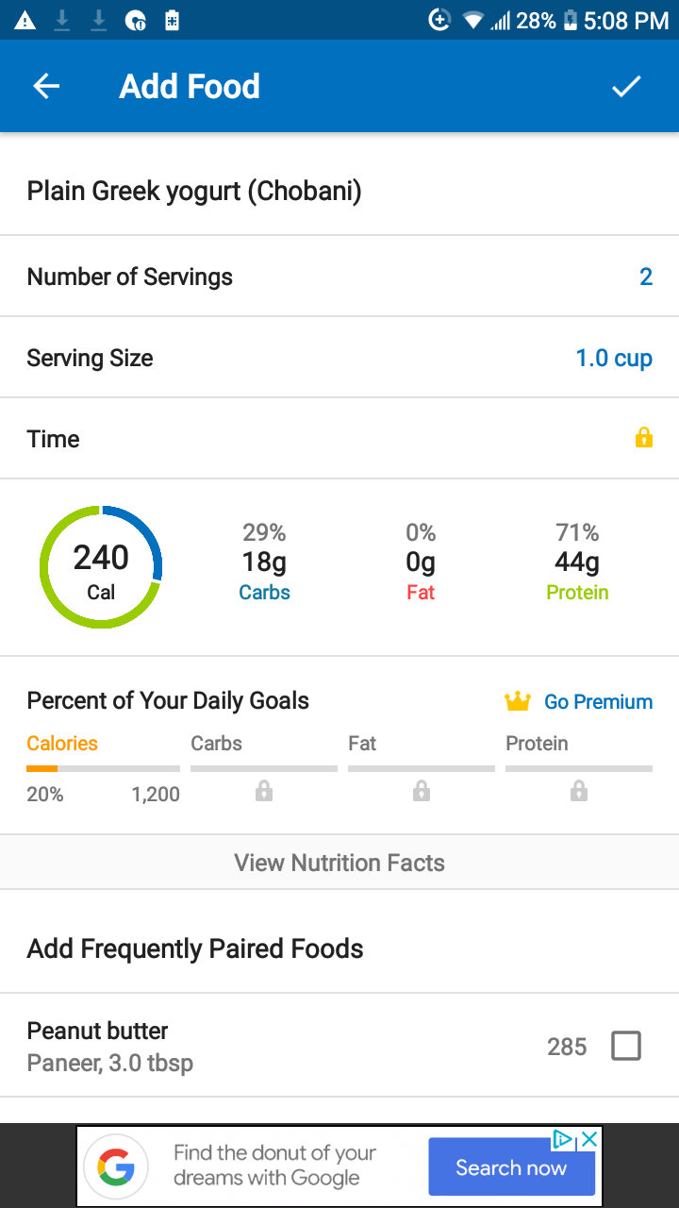Viewport: 679px width, 1208px height.
Task: Tap Search now button in ad
Action: (511, 1167)
